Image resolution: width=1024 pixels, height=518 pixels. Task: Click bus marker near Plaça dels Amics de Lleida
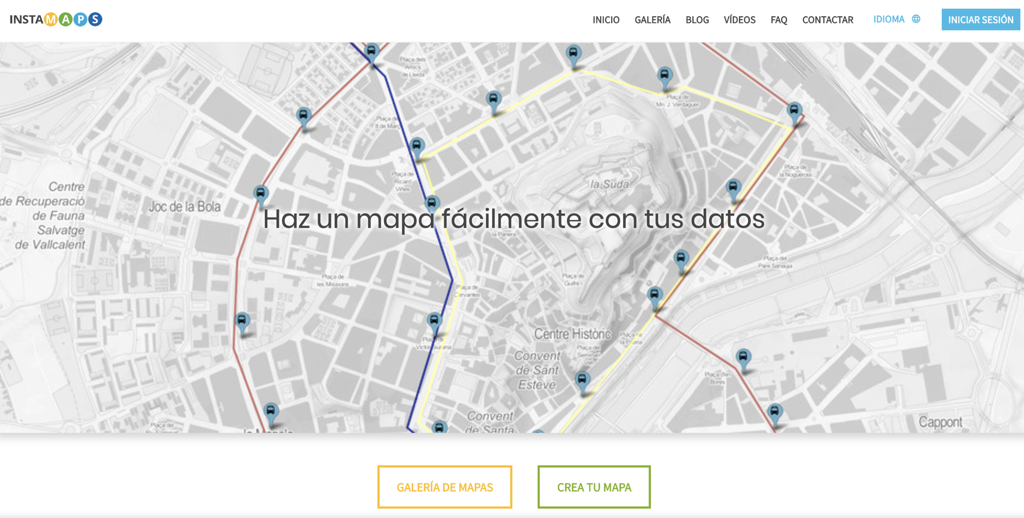point(372,51)
